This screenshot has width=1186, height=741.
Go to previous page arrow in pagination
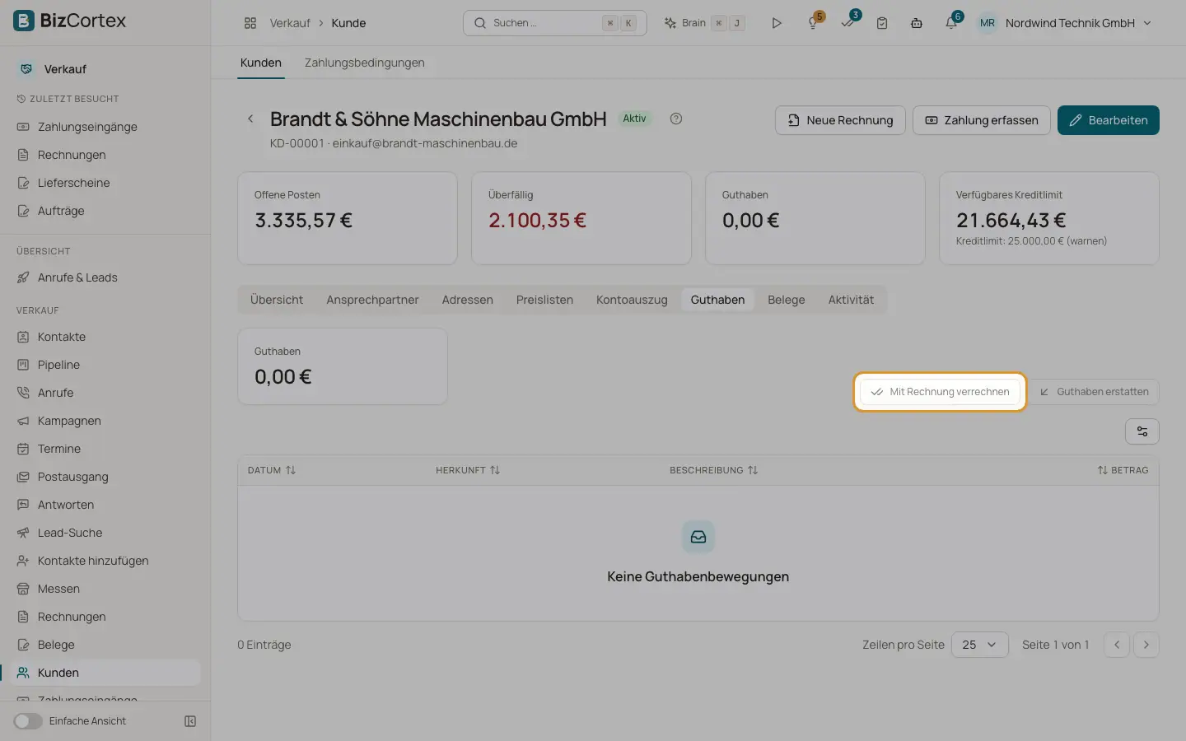coord(1117,645)
